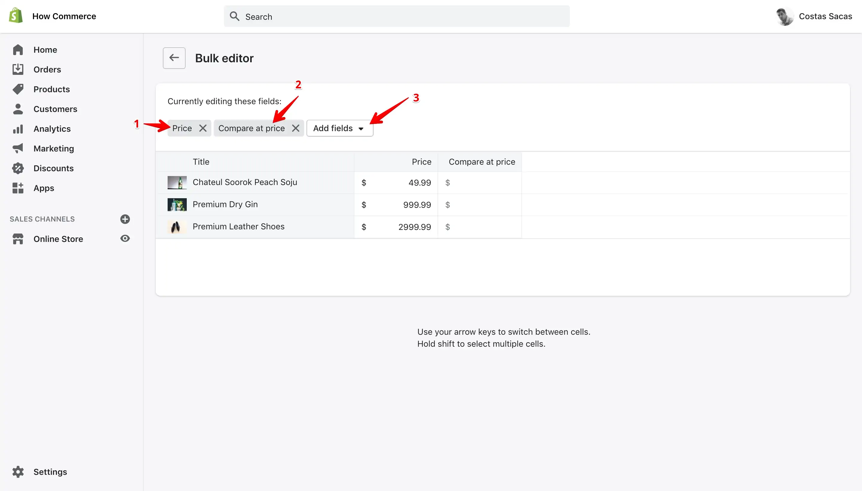Edit the 49.99 price cell

(396, 182)
